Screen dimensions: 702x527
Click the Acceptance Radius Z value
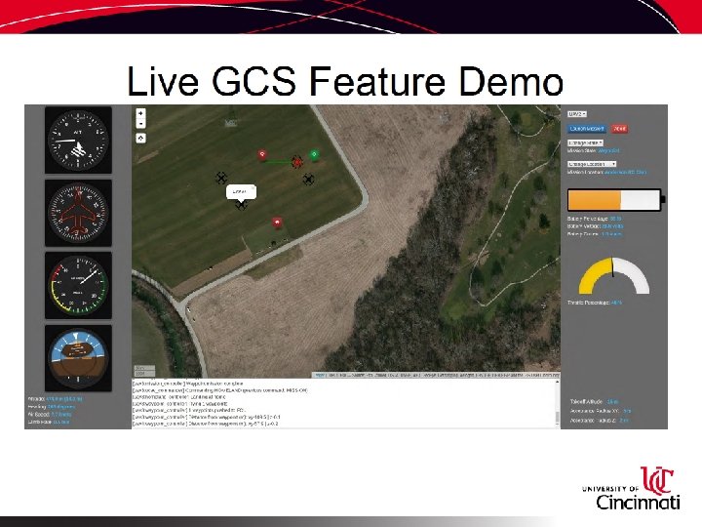coord(624,421)
